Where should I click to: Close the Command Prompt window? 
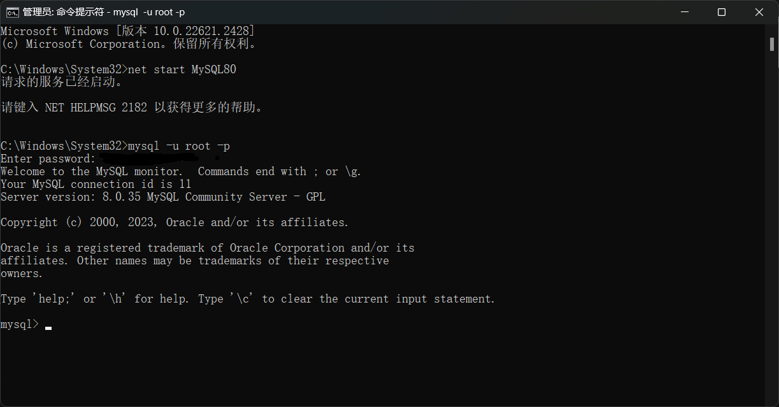tap(759, 12)
